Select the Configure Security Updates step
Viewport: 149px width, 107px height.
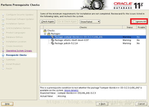[20, 15]
